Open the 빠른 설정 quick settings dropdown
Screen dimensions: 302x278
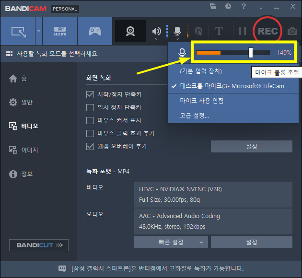(171, 242)
